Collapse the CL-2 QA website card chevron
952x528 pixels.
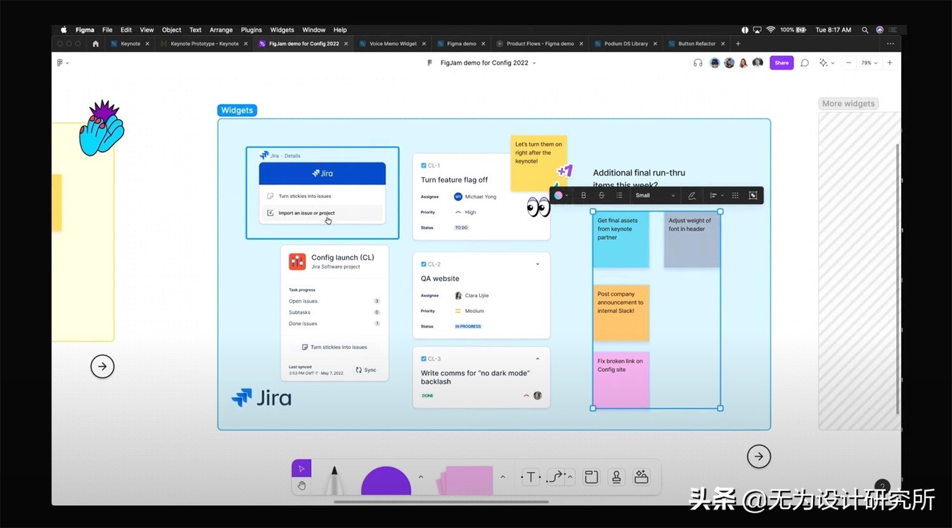tap(537, 264)
